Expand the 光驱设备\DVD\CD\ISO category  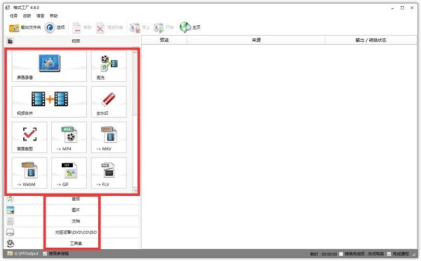coord(72,232)
